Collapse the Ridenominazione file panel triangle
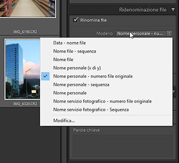 [173, 10]
